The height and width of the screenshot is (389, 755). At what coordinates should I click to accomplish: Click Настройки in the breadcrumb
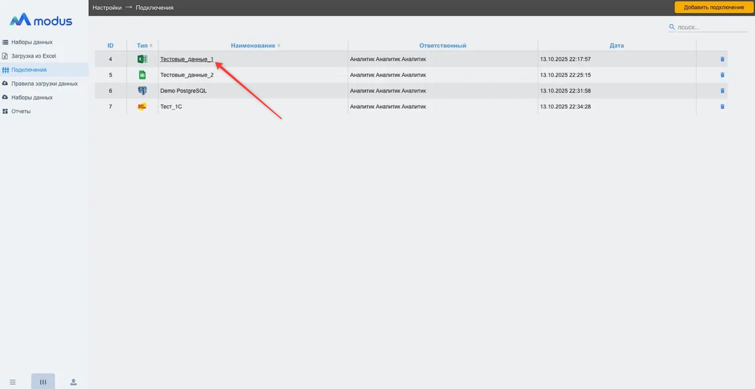(107, 7)
